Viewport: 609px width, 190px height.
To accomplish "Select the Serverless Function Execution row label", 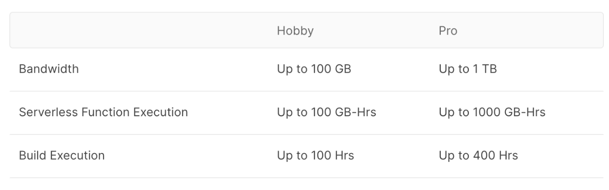I will (103, 113).
